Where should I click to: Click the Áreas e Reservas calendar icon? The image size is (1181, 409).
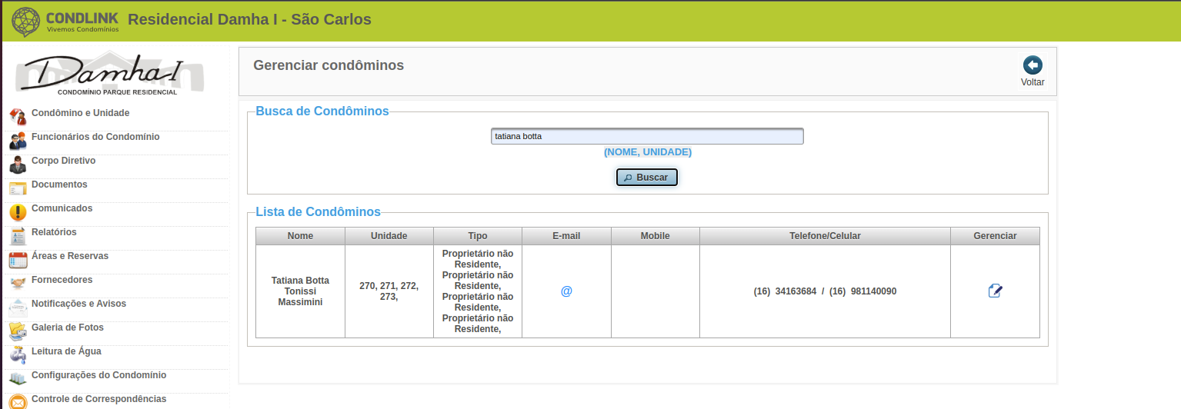pyautogui.click(x=18, y=260)
